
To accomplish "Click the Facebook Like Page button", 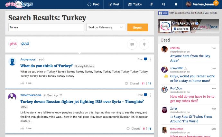I will tap(181, 29).
